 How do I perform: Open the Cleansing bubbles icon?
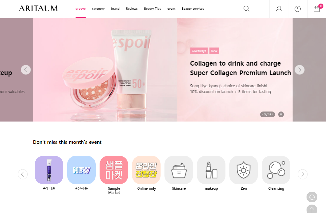point(276,170)
